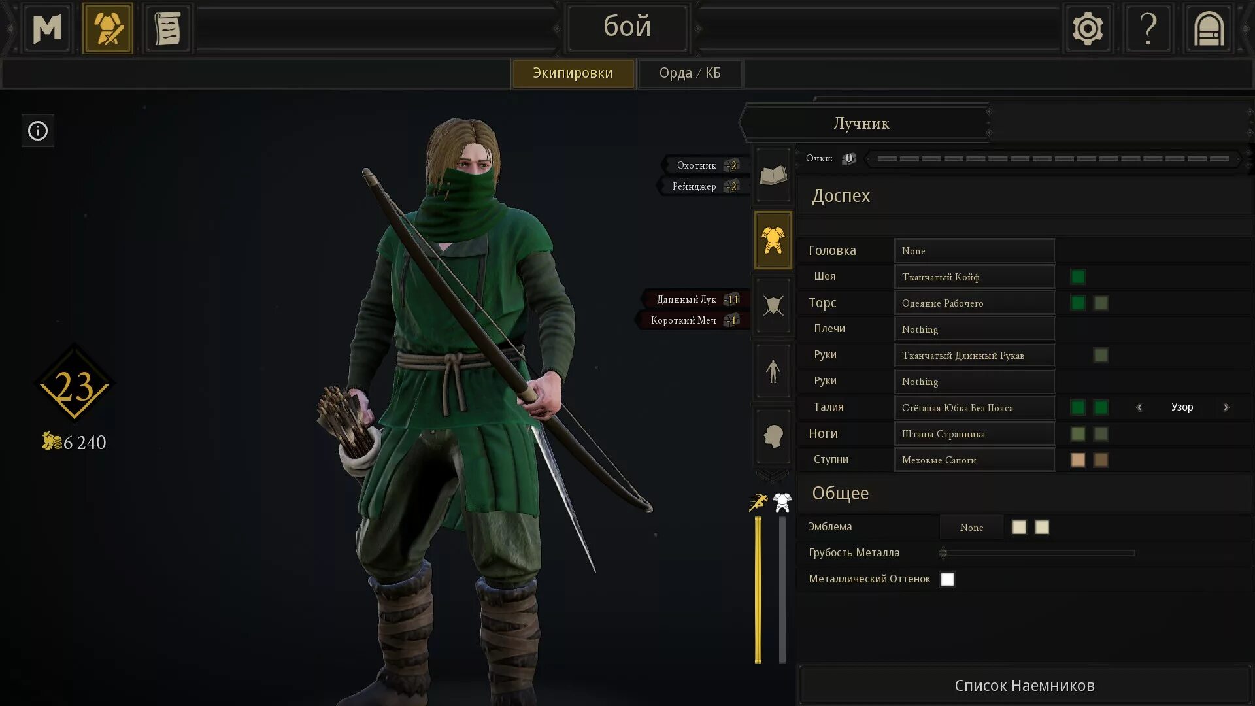Click the helmet exit icon at top right
Image resolution: width=1255 pixels, height=706 pixels.
coord(1209,29)
